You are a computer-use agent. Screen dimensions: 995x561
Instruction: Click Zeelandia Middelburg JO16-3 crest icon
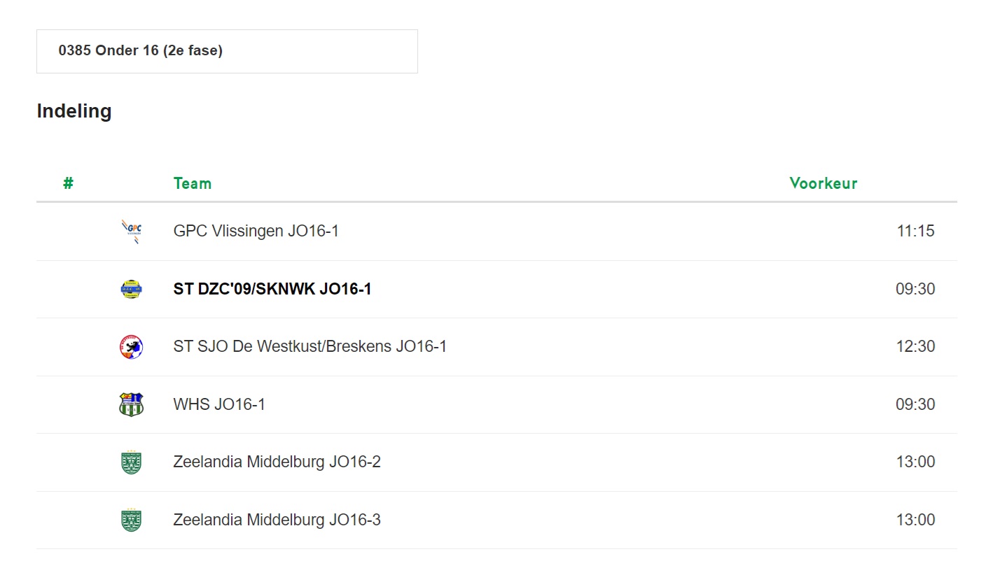pos(131,520)
